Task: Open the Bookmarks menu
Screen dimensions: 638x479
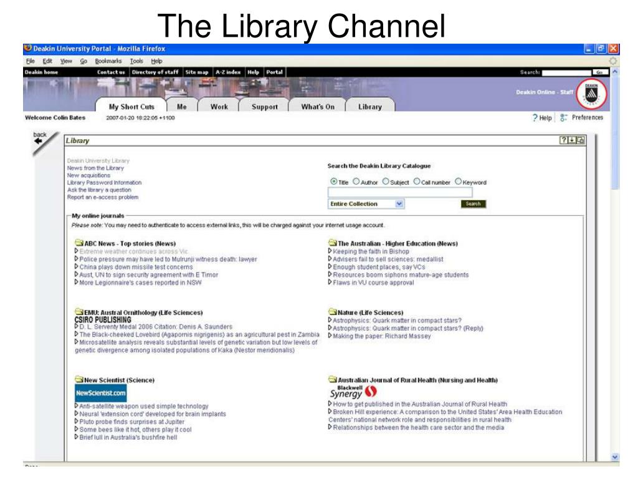Action: [x=108, y=61]
